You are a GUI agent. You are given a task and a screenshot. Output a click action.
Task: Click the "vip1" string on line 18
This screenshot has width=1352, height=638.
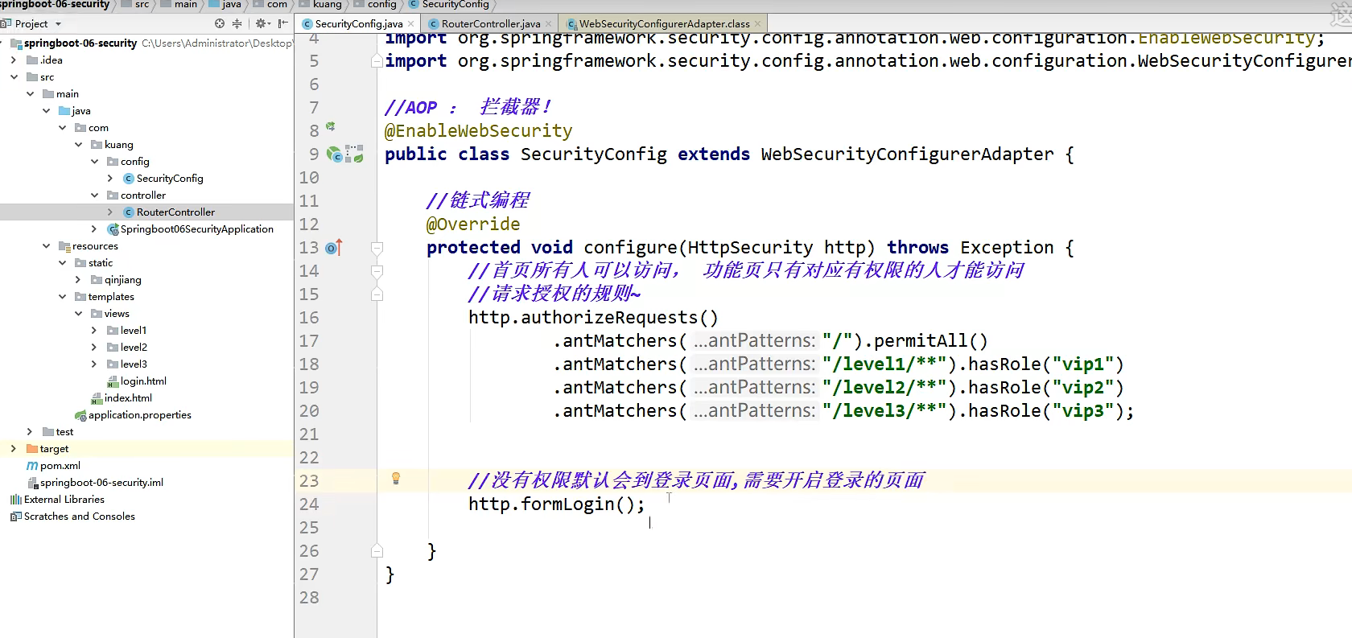[1082, 364]
